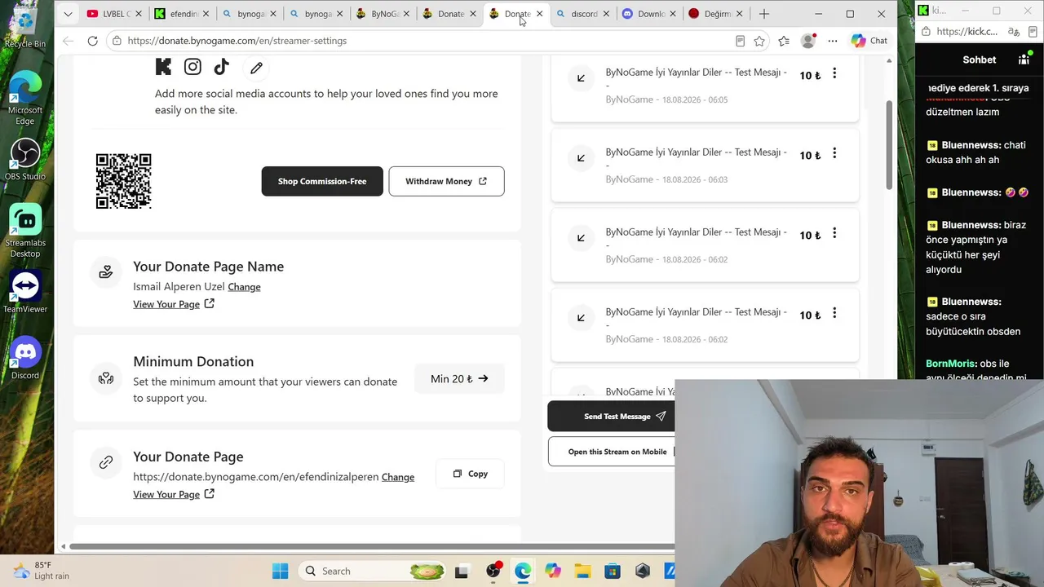
Task: Click the 'Minimum Donation' heading
Action: pos(193,361)
